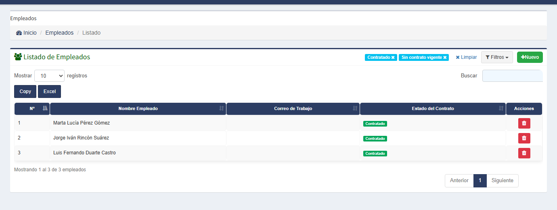Image resolution: width=557 pixels, height=210 pixels.
Task: Click trash icon for Jorge Iván Rincón Suárez
Action: [x=524, y=138]
